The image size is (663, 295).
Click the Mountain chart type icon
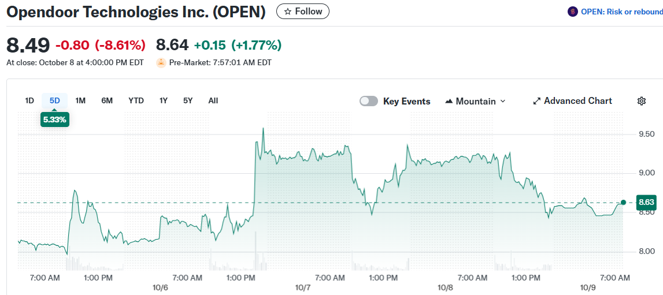449,102
